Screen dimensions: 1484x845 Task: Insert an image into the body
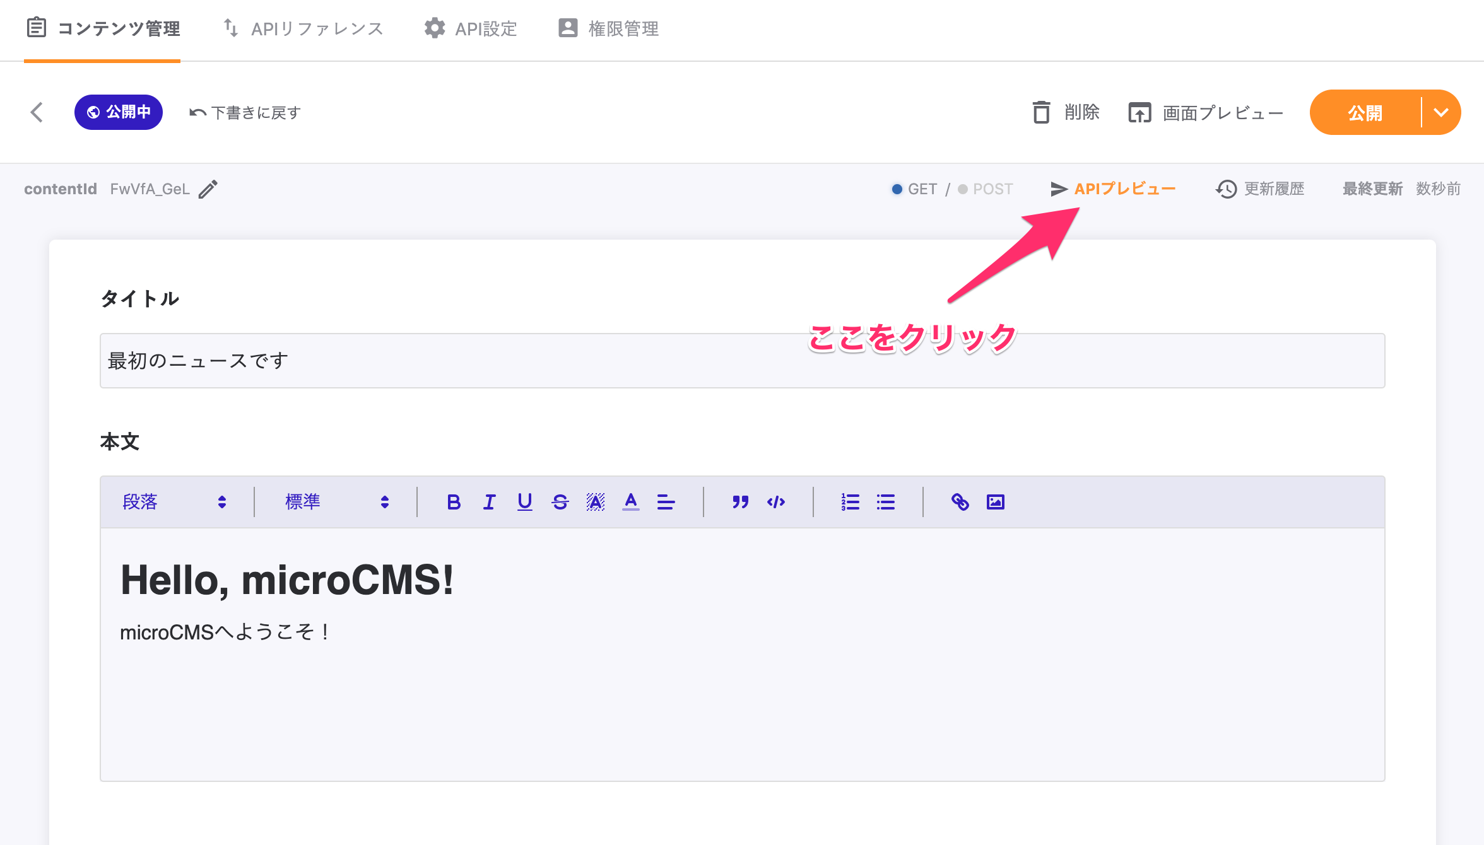click(x=995, y=501)
